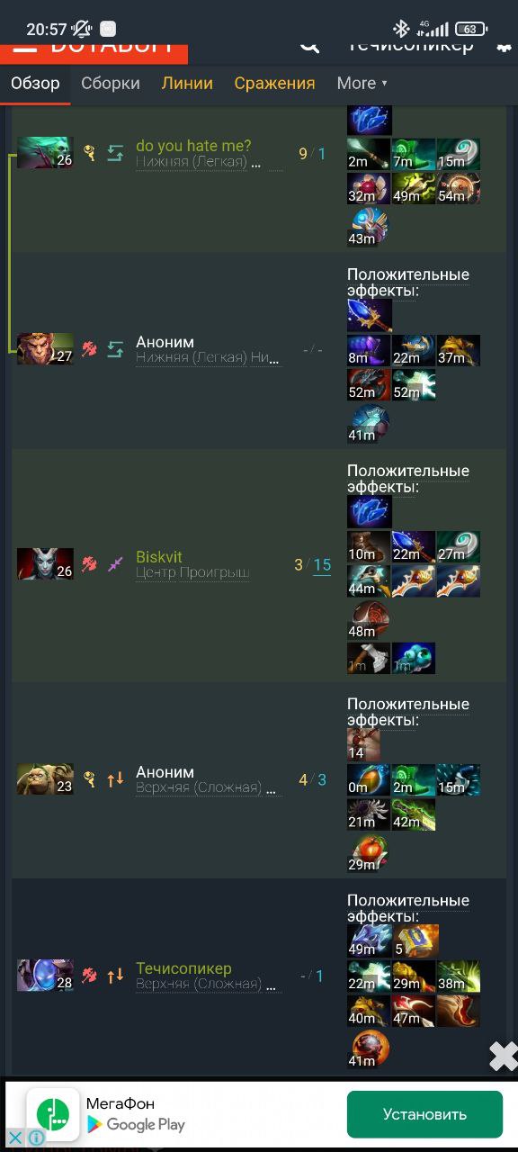The image size is (518, 1152).
Task: Click the ad info icon
Action: tap(36, 1138)
